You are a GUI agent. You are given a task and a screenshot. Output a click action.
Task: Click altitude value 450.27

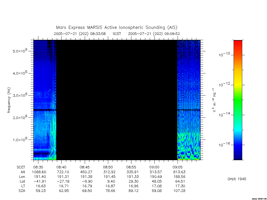[86, 172]
